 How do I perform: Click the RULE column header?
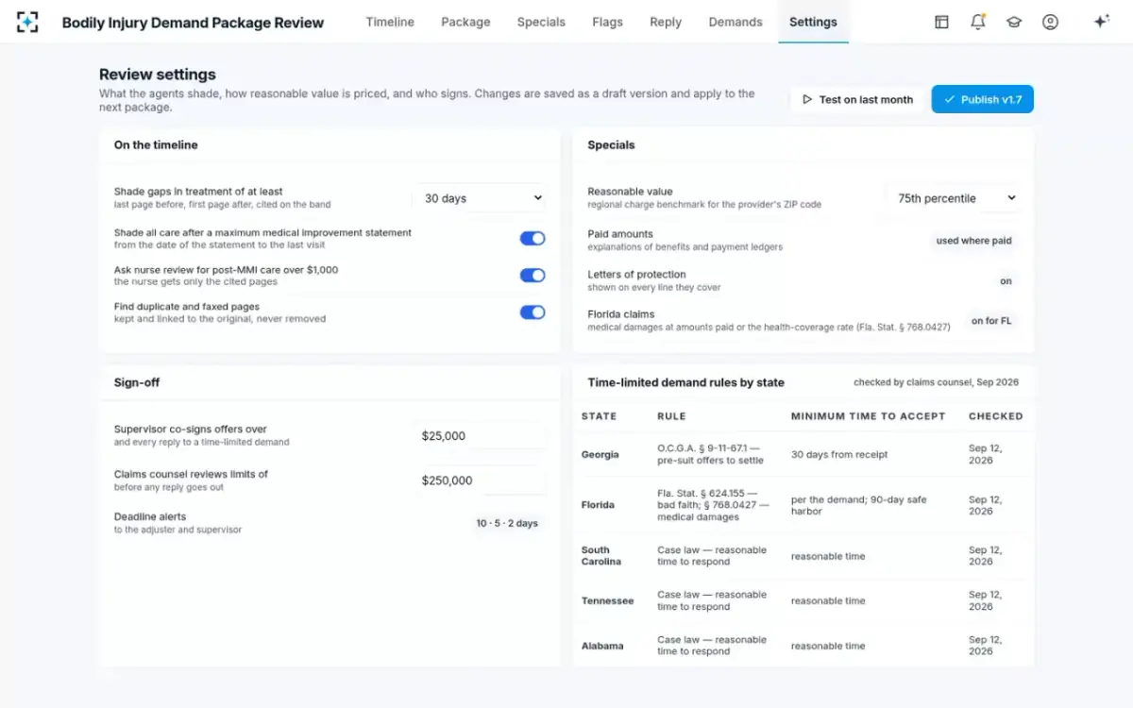(x=671, y=416)
